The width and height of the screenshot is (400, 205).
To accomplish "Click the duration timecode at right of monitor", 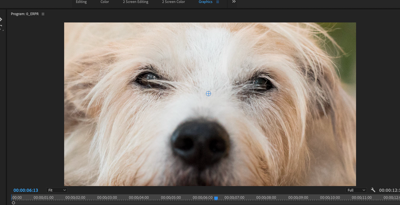I will 389,190.
